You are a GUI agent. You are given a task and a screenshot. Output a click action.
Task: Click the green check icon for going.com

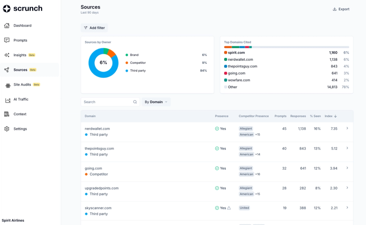217,168
